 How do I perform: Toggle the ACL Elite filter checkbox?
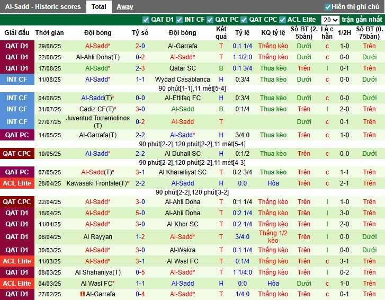click(283, 20)
